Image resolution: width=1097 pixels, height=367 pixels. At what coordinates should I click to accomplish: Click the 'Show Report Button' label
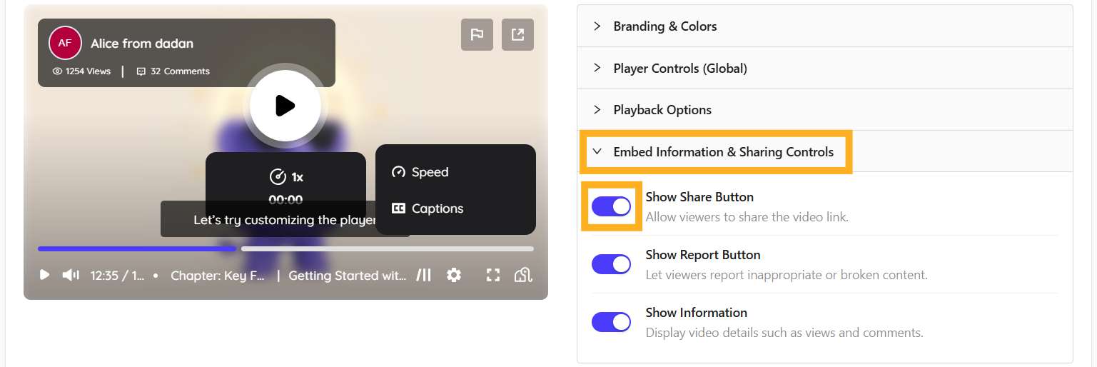[703, 255]
